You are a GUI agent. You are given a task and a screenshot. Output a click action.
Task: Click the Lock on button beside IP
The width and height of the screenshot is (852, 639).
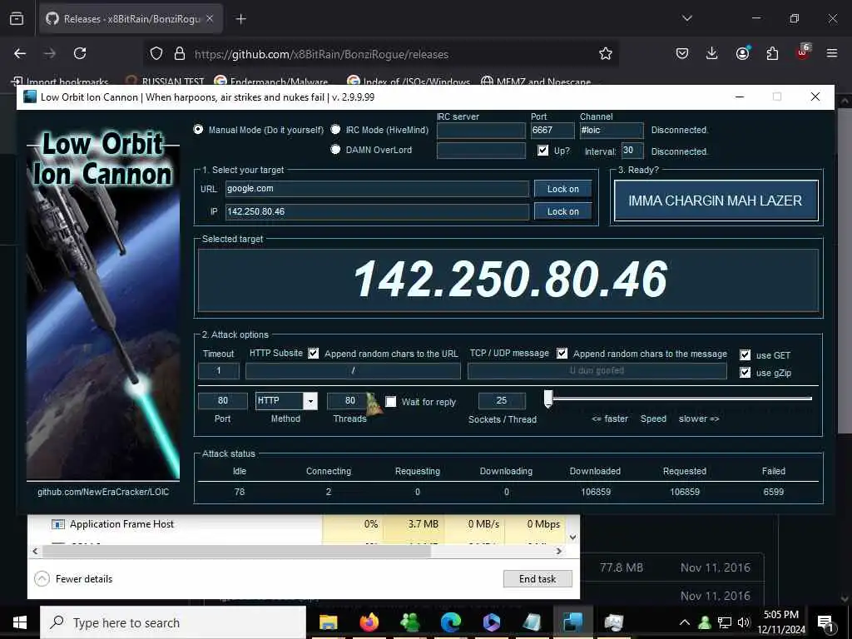tap(563, 211)
